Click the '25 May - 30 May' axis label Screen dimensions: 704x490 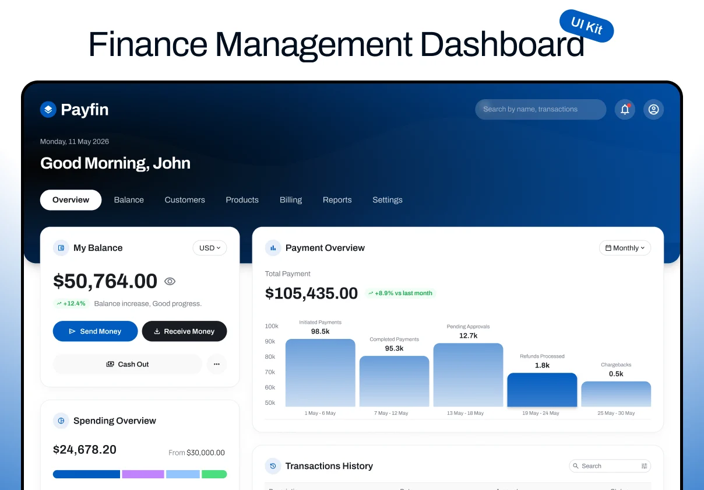pyautogui.click(x=616, y=413)
